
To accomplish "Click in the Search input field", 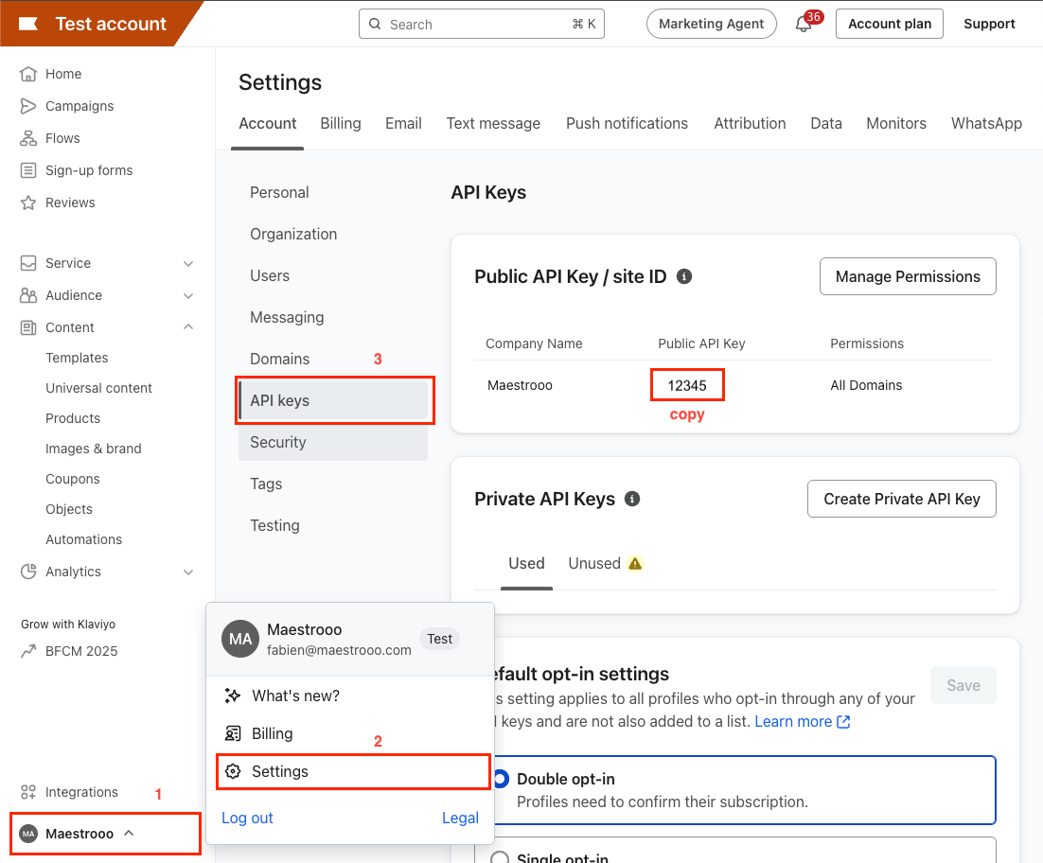I will (x=482, y=24).
